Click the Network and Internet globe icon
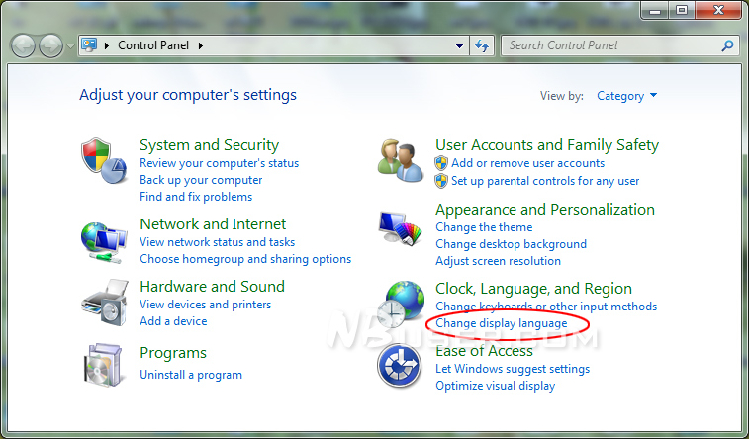The image size is (749, 439). point(104,242)
